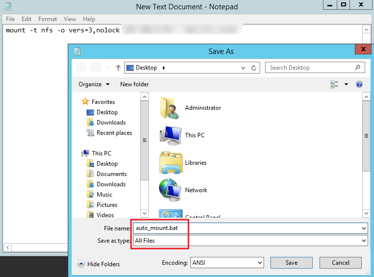Viewport: 374px width, 277px height.
Task: Click Hide Folders toggle
Action: click(x=99, y=264)
